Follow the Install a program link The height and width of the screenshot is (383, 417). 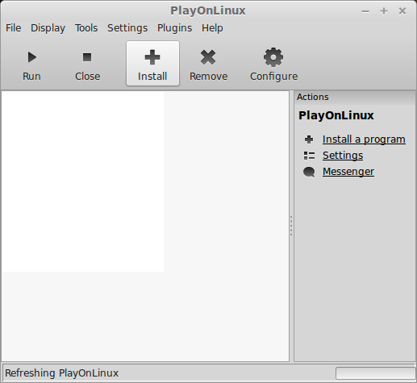pos(364,139)
